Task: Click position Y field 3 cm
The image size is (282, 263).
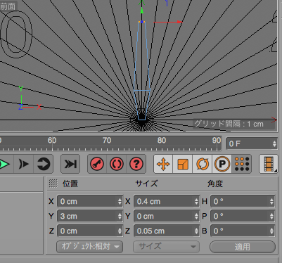Action: (x=90, y=216)
